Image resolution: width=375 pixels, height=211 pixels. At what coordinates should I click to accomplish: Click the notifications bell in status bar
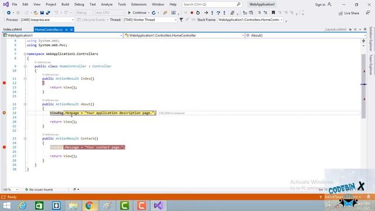pos(369,197)
